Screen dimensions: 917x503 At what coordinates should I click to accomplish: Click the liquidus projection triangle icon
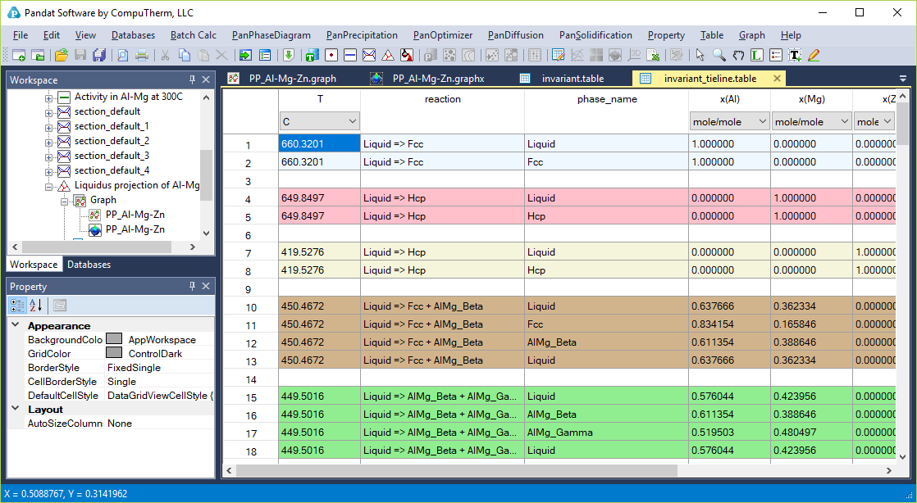click(x=388, y=56)
